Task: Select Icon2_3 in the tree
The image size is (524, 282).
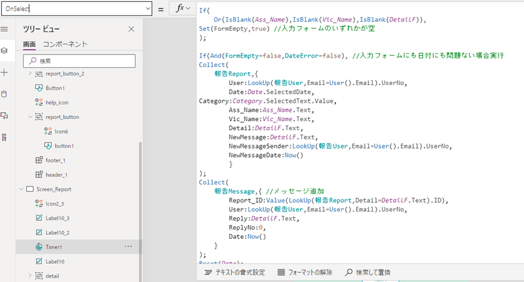Action: pyautogui.click(x=55, y=203)
